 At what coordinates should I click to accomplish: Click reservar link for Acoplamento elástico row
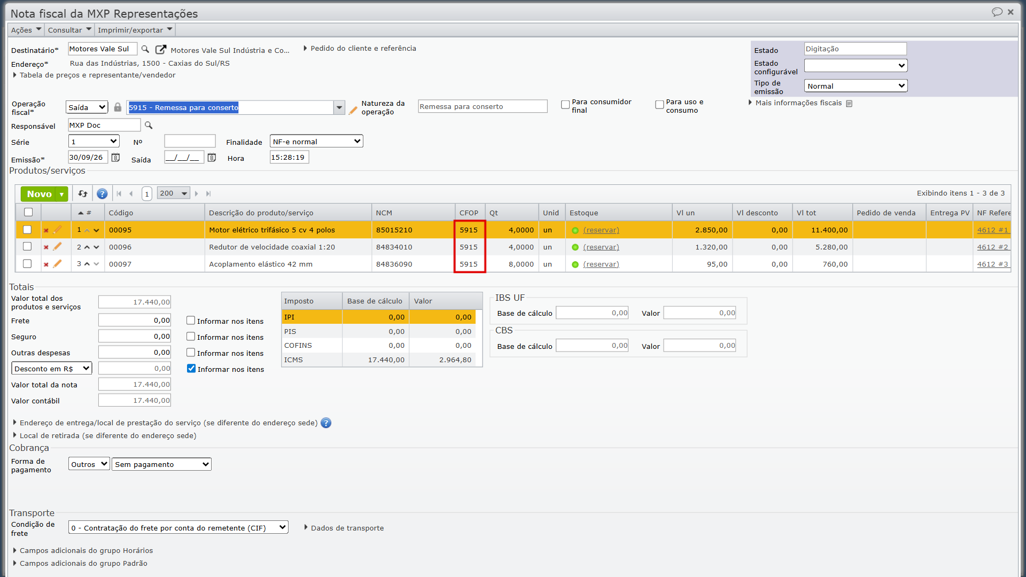pyautogui.click(x=601, y=264)
